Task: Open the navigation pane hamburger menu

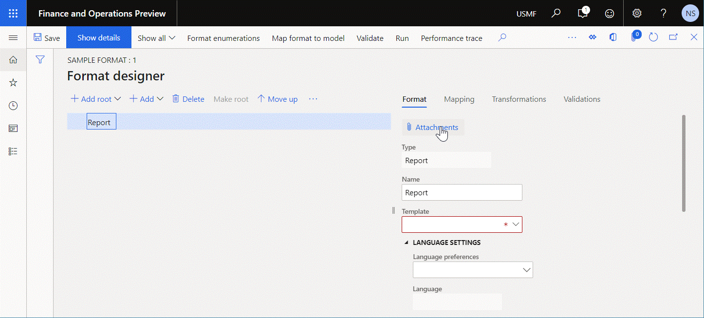Action: click(13, 37)
